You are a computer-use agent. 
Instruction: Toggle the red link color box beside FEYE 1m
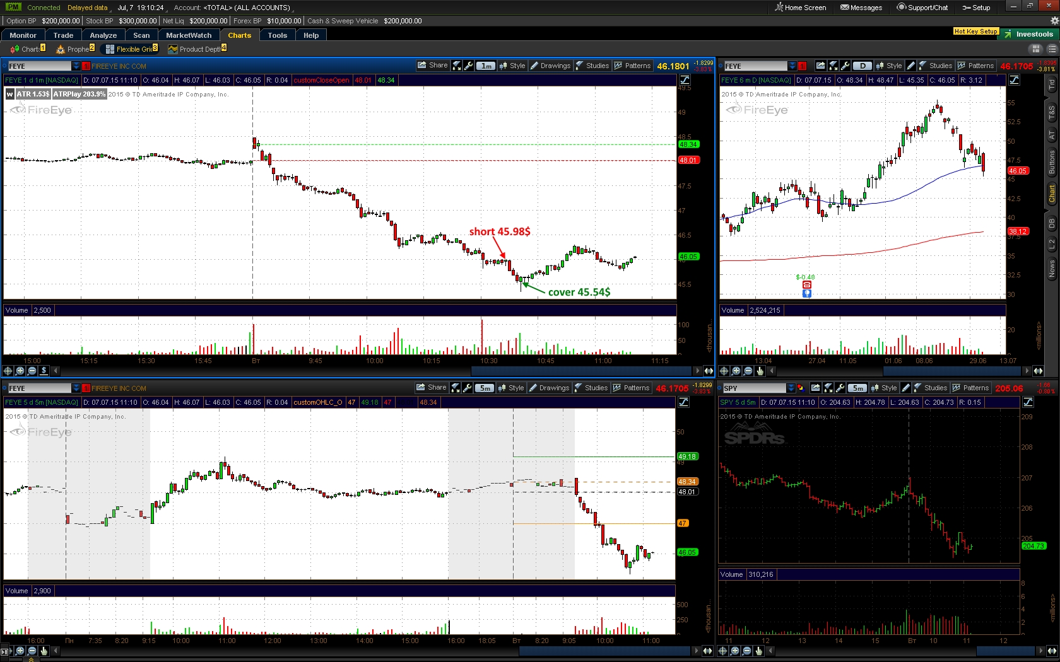click(x=86, y=66)
